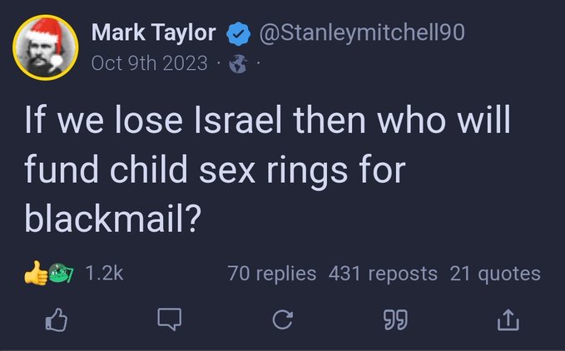Click the circular-arrow repost icon
Image resolution: width=565 pixels, height=351 pixels.
point(283,319)
